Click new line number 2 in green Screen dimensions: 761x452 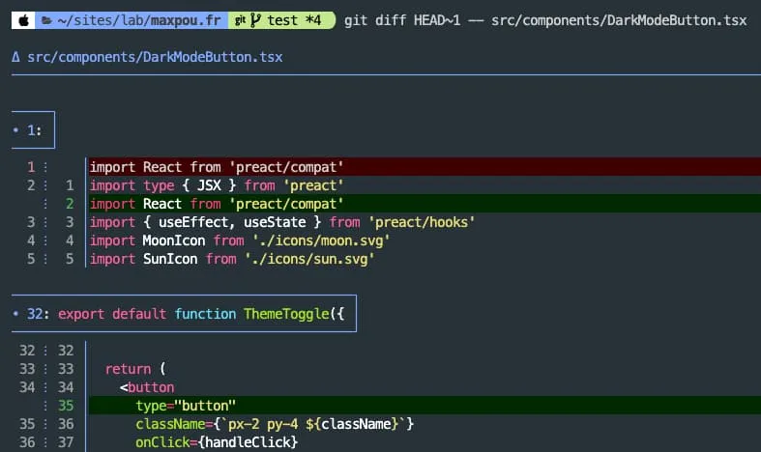(70, 204)
